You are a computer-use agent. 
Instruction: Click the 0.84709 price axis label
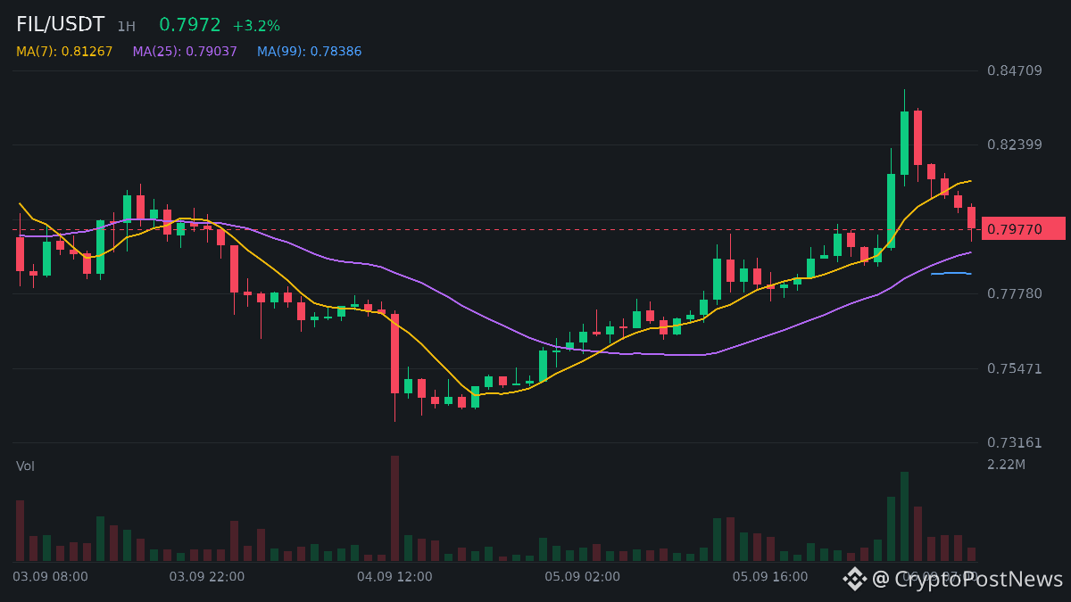coord(1015,70)
